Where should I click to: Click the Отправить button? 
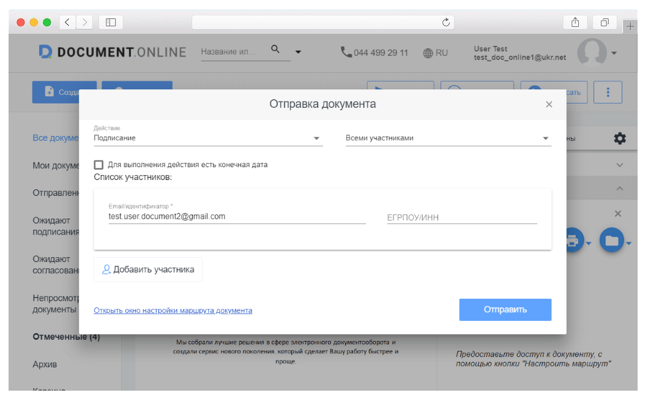pos(505,310)
